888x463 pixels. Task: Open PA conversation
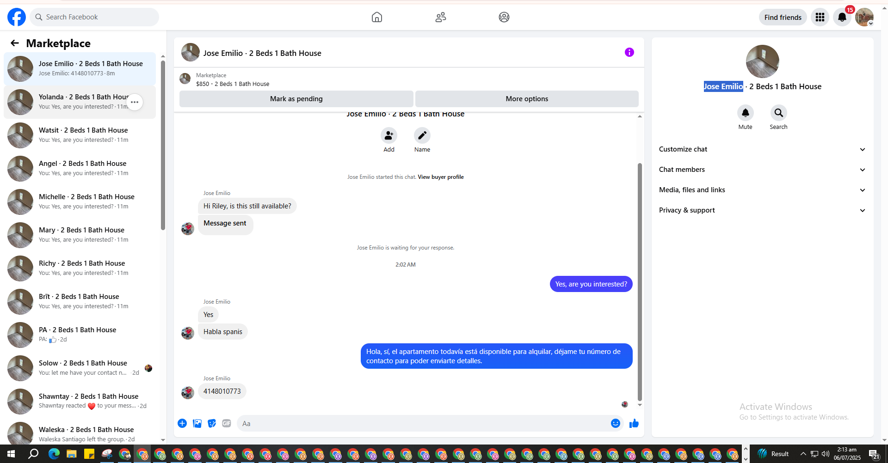coord(80,335)
